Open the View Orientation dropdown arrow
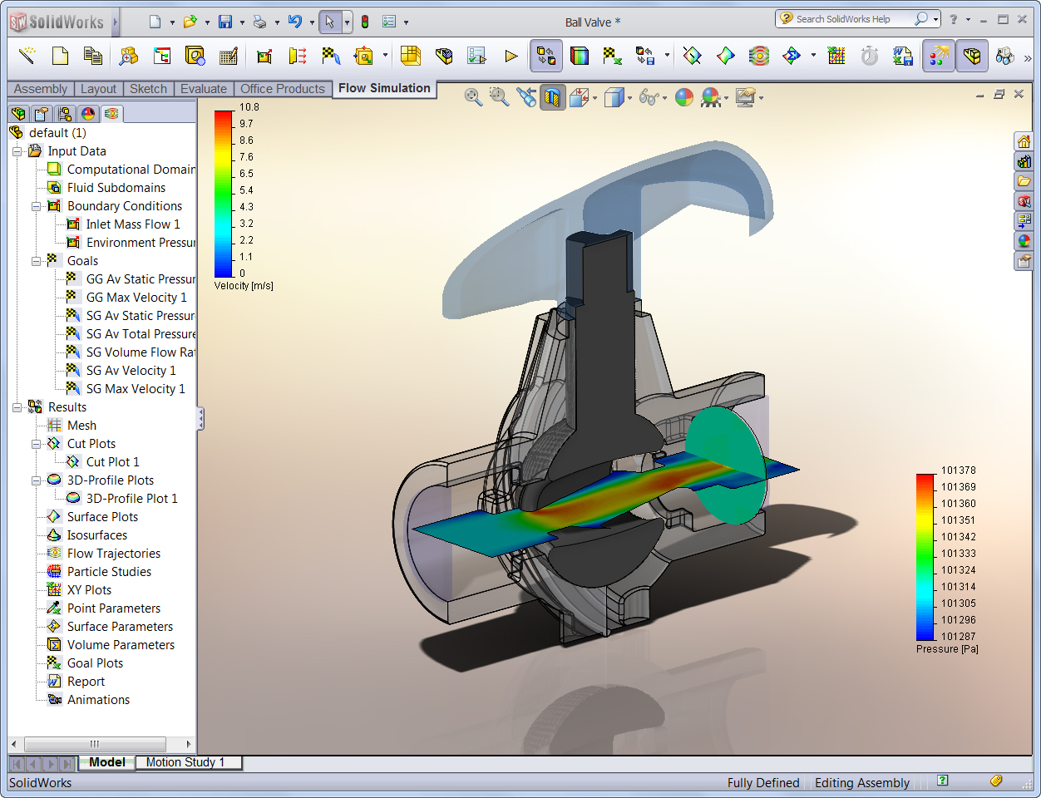The height and width of the screenshot is (798, 1041). (594, 97)
